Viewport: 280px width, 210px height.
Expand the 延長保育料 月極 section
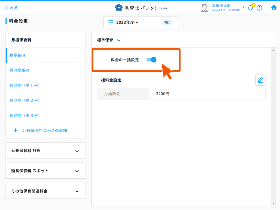point(77,151)
